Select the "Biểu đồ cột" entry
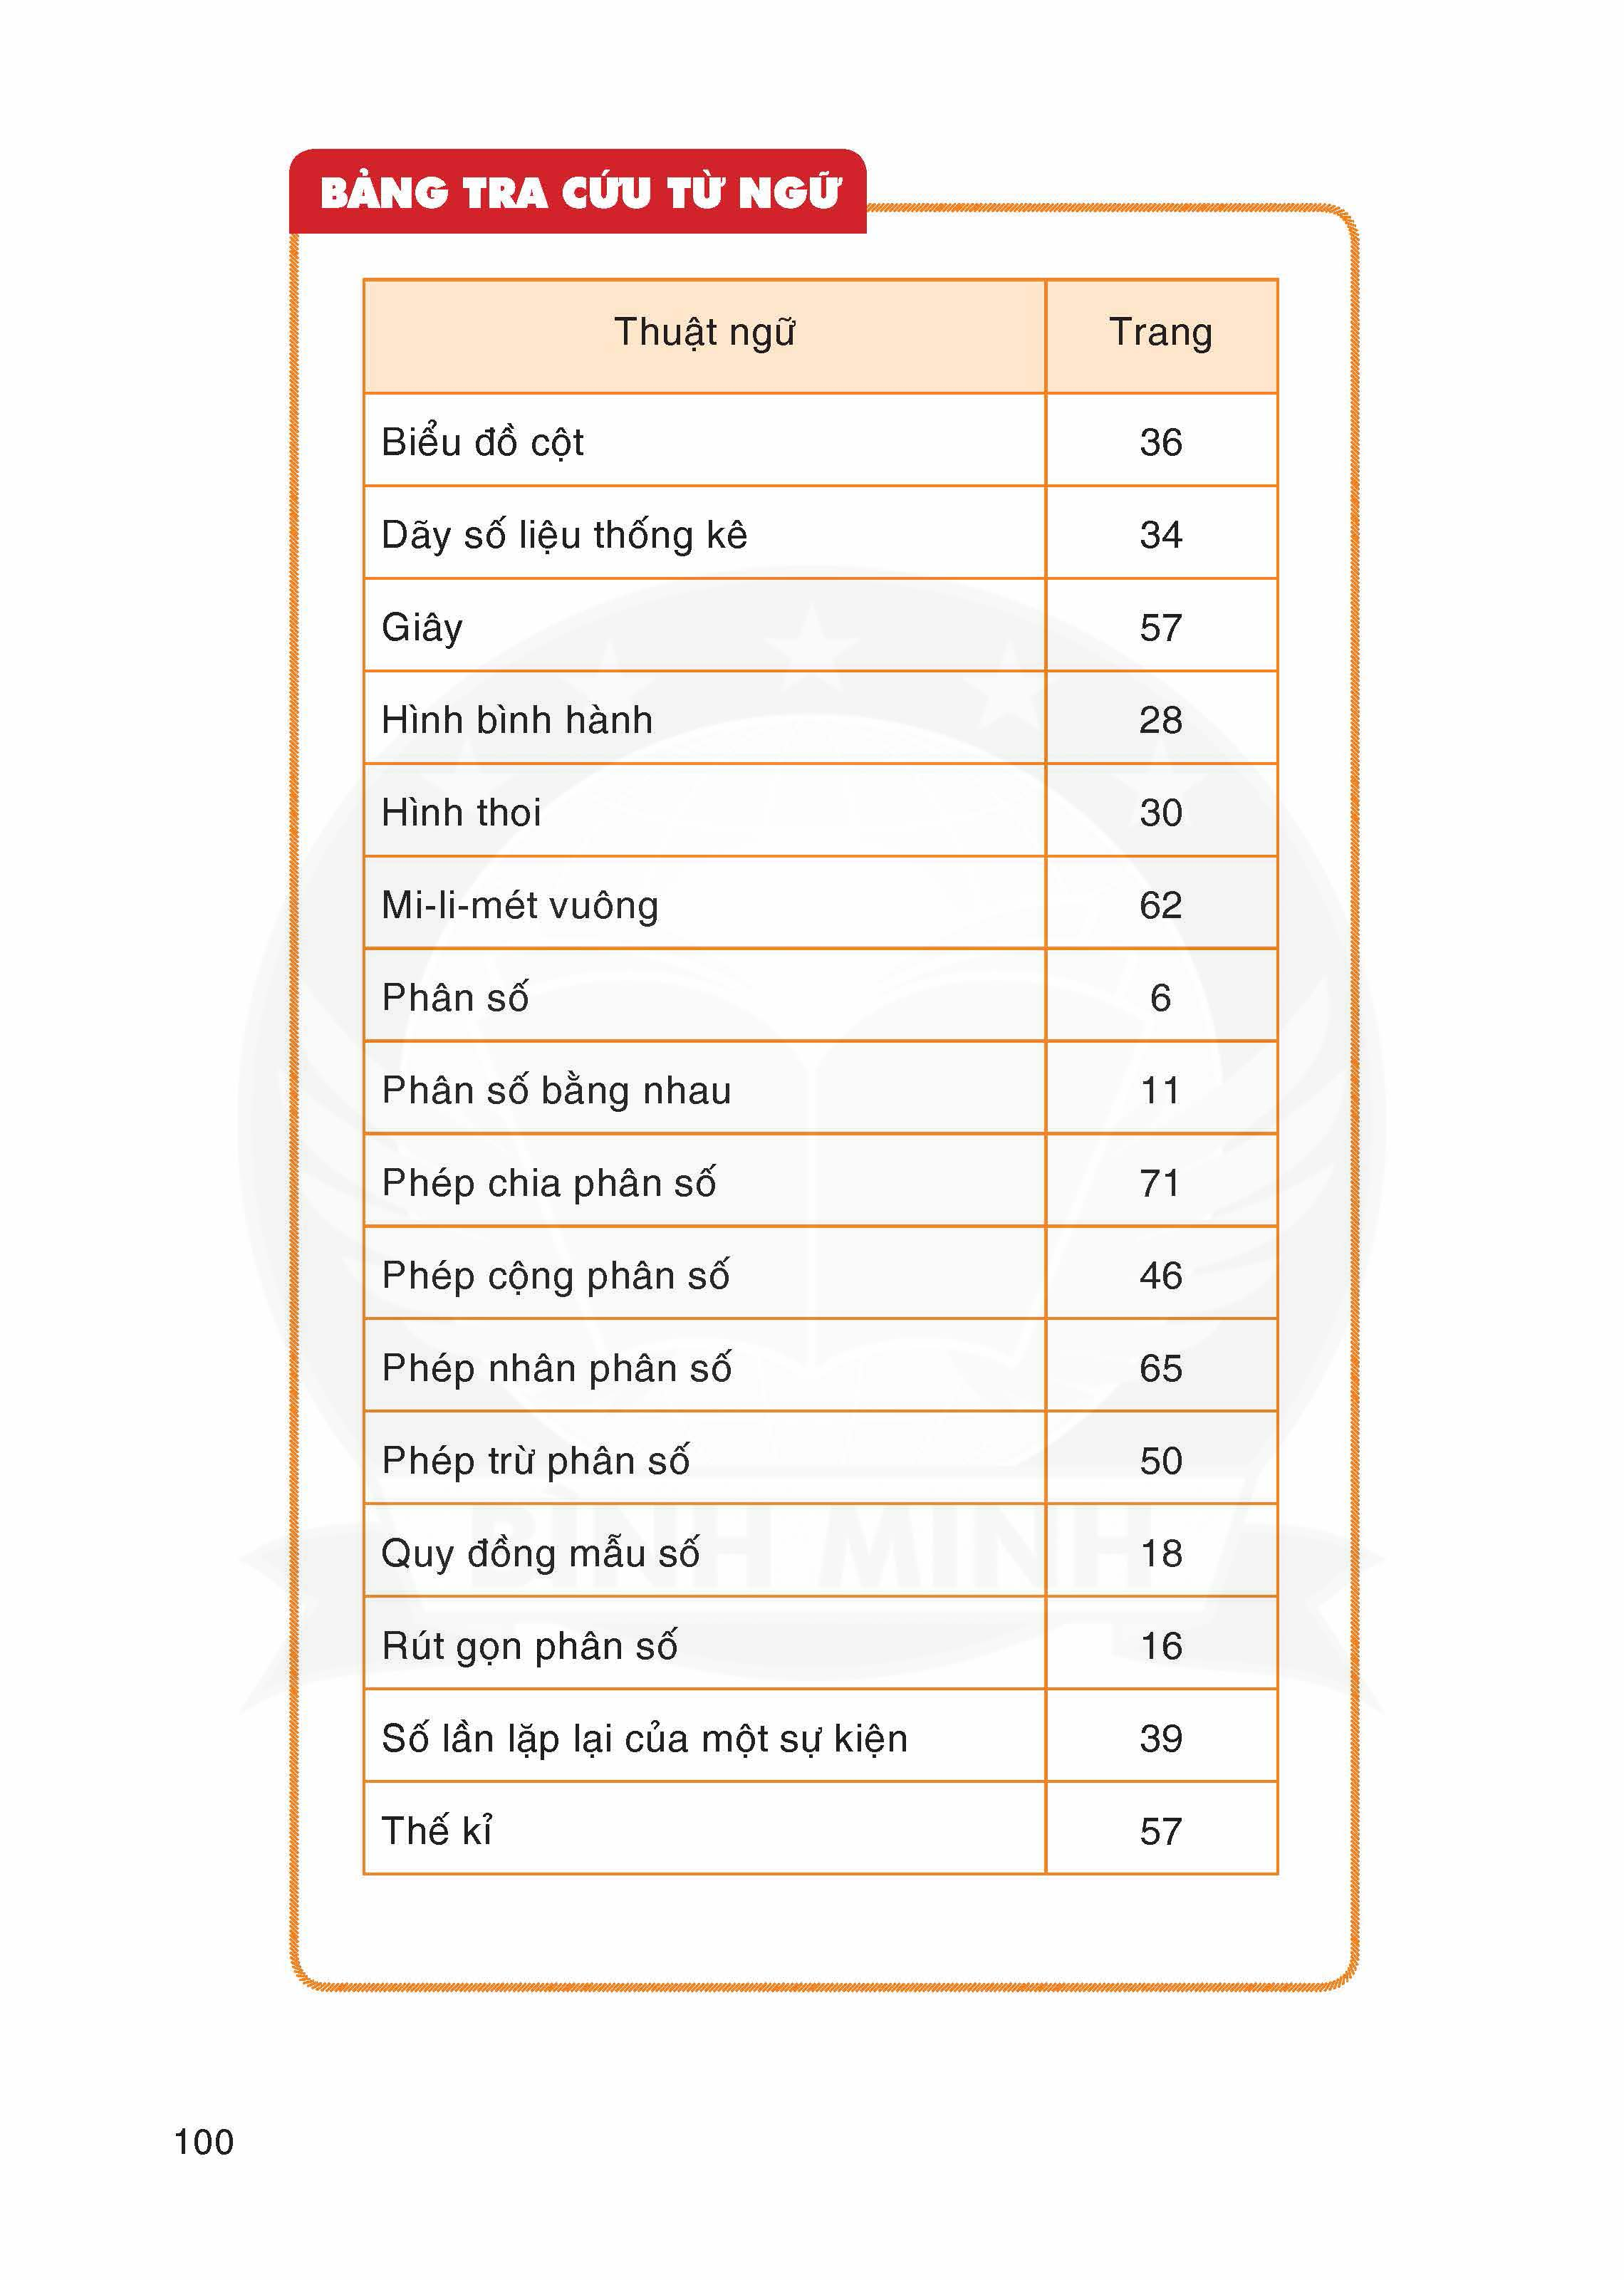The image size is (1624, 2280). 483,442
